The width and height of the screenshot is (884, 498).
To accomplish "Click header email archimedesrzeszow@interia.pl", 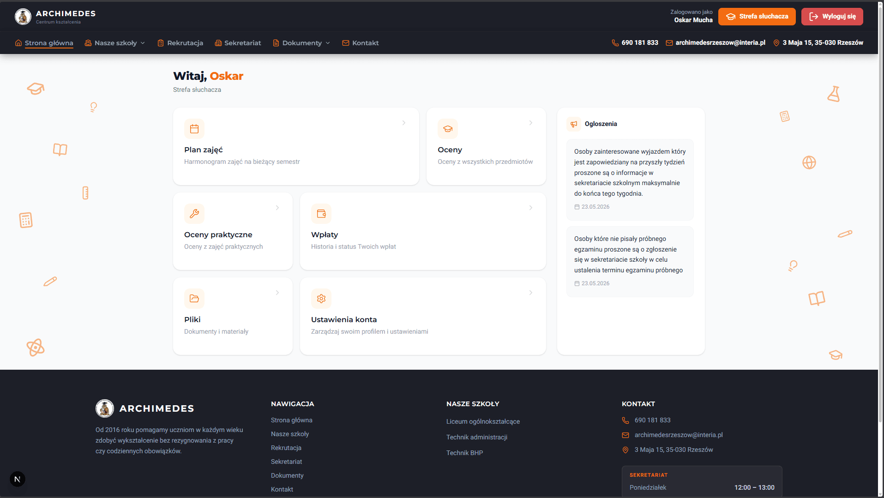I will [x=720, y=43].
